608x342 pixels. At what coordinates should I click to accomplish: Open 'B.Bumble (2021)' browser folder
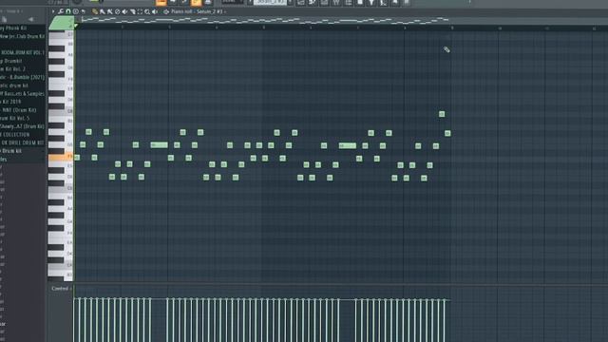pyautogui.click(x=23, y=77)
